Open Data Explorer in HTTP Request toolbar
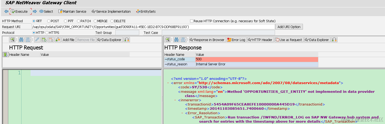Screen dimensions: 385x124 109,40
